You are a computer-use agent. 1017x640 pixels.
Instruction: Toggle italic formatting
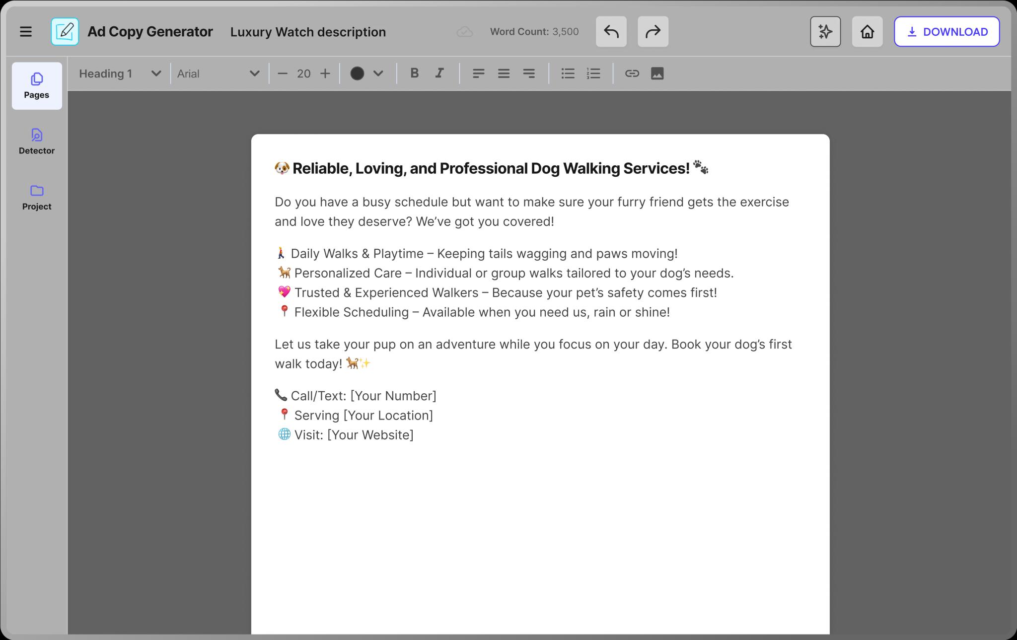tap(439, 73)
